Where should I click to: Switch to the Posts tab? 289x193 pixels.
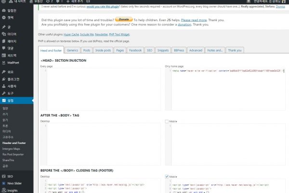point(87,50)
